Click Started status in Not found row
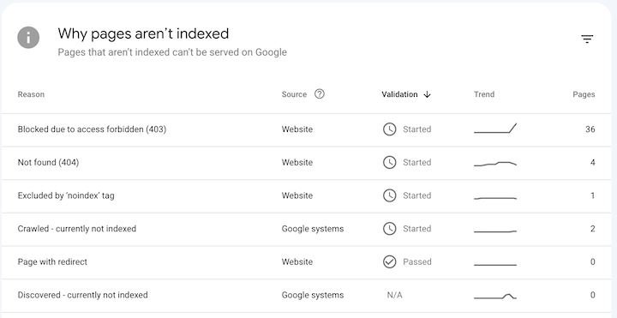Image resolution: width=617 pixels, height=318 pixels. [x=417, y=162]
